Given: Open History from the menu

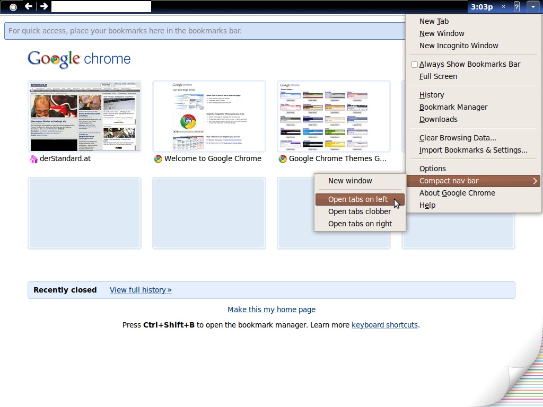Looking at the screenshot, I should (x=432, y=95).
